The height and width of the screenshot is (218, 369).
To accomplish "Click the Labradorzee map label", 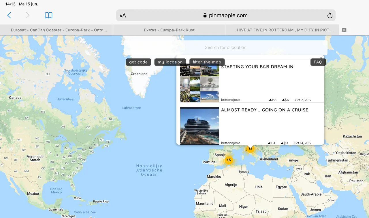I will pyautogui.click(x=131, y=108).
